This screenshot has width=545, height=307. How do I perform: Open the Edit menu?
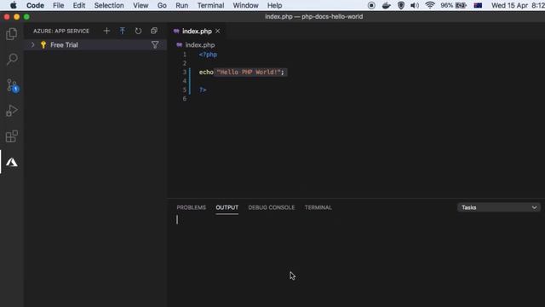[x=79, y=6]
